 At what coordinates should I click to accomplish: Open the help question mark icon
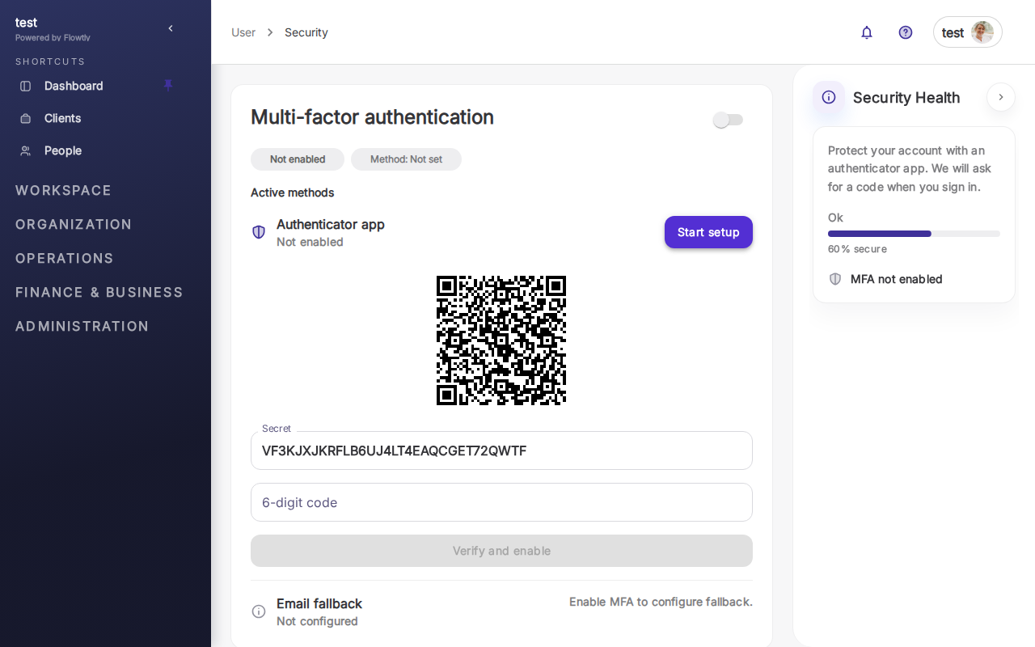[906, 32]
